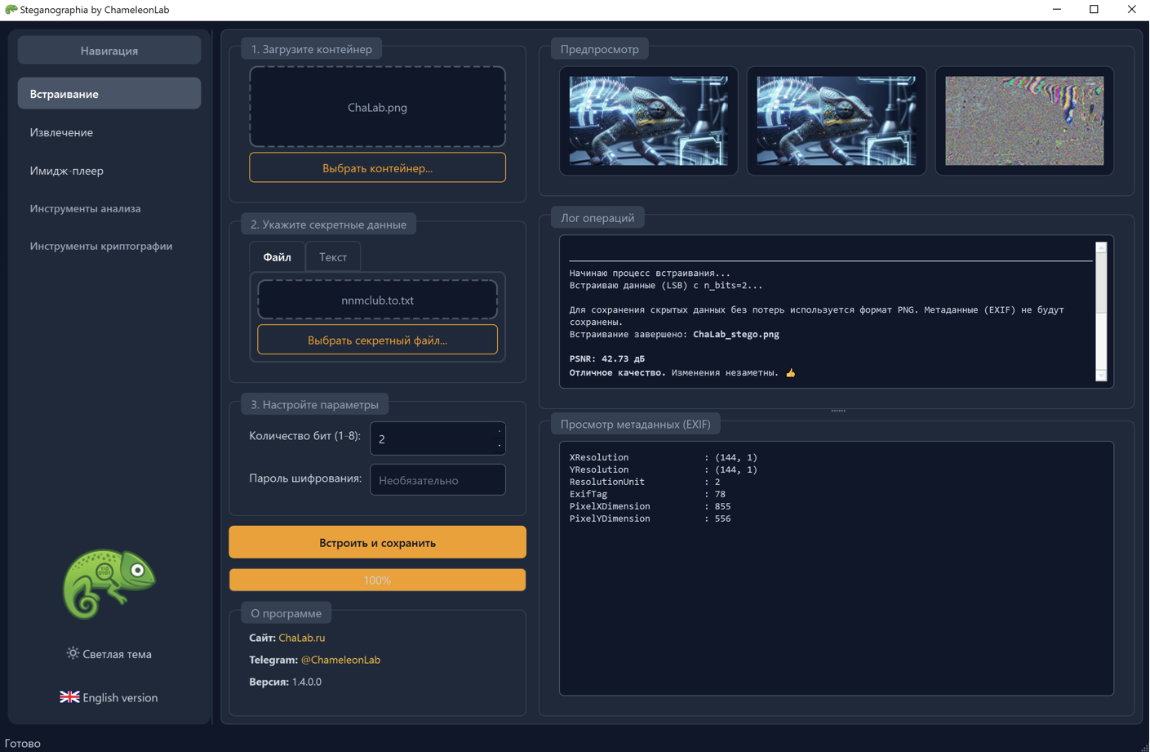This screenshot has height=752, width=1150.
Task: Click the app icon in title bar
Action: [x=11, y=10]
